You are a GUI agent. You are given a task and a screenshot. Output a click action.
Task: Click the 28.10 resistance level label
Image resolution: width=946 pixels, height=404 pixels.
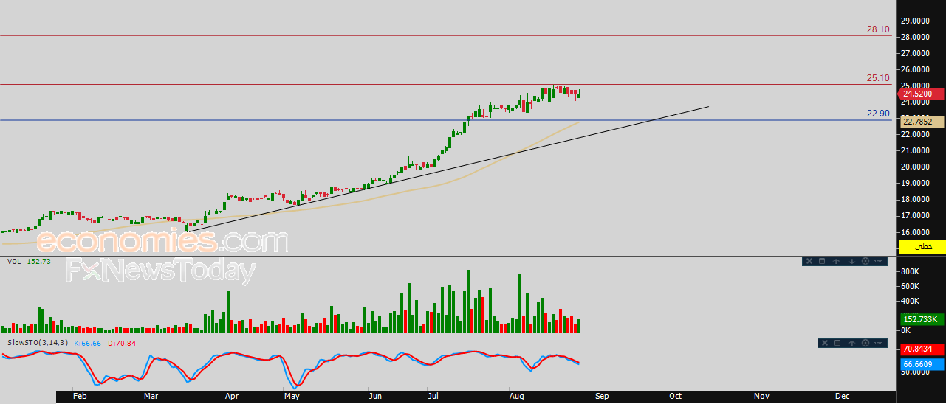click(878, 29)
